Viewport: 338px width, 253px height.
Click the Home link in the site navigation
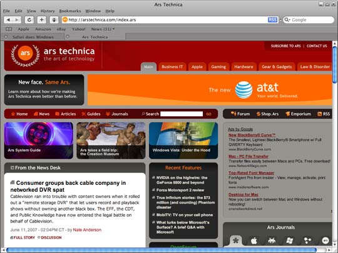point(19,114)
